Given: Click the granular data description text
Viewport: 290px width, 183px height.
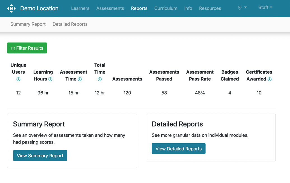Looking at the screenshot, I should click(200, 135).
